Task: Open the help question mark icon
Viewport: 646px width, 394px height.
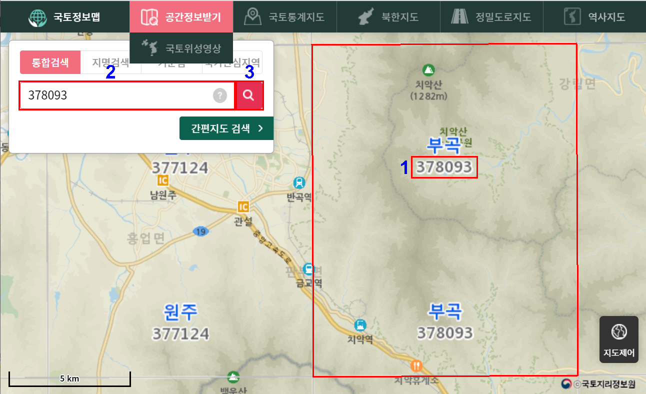Action: click(x=220, y=95)
